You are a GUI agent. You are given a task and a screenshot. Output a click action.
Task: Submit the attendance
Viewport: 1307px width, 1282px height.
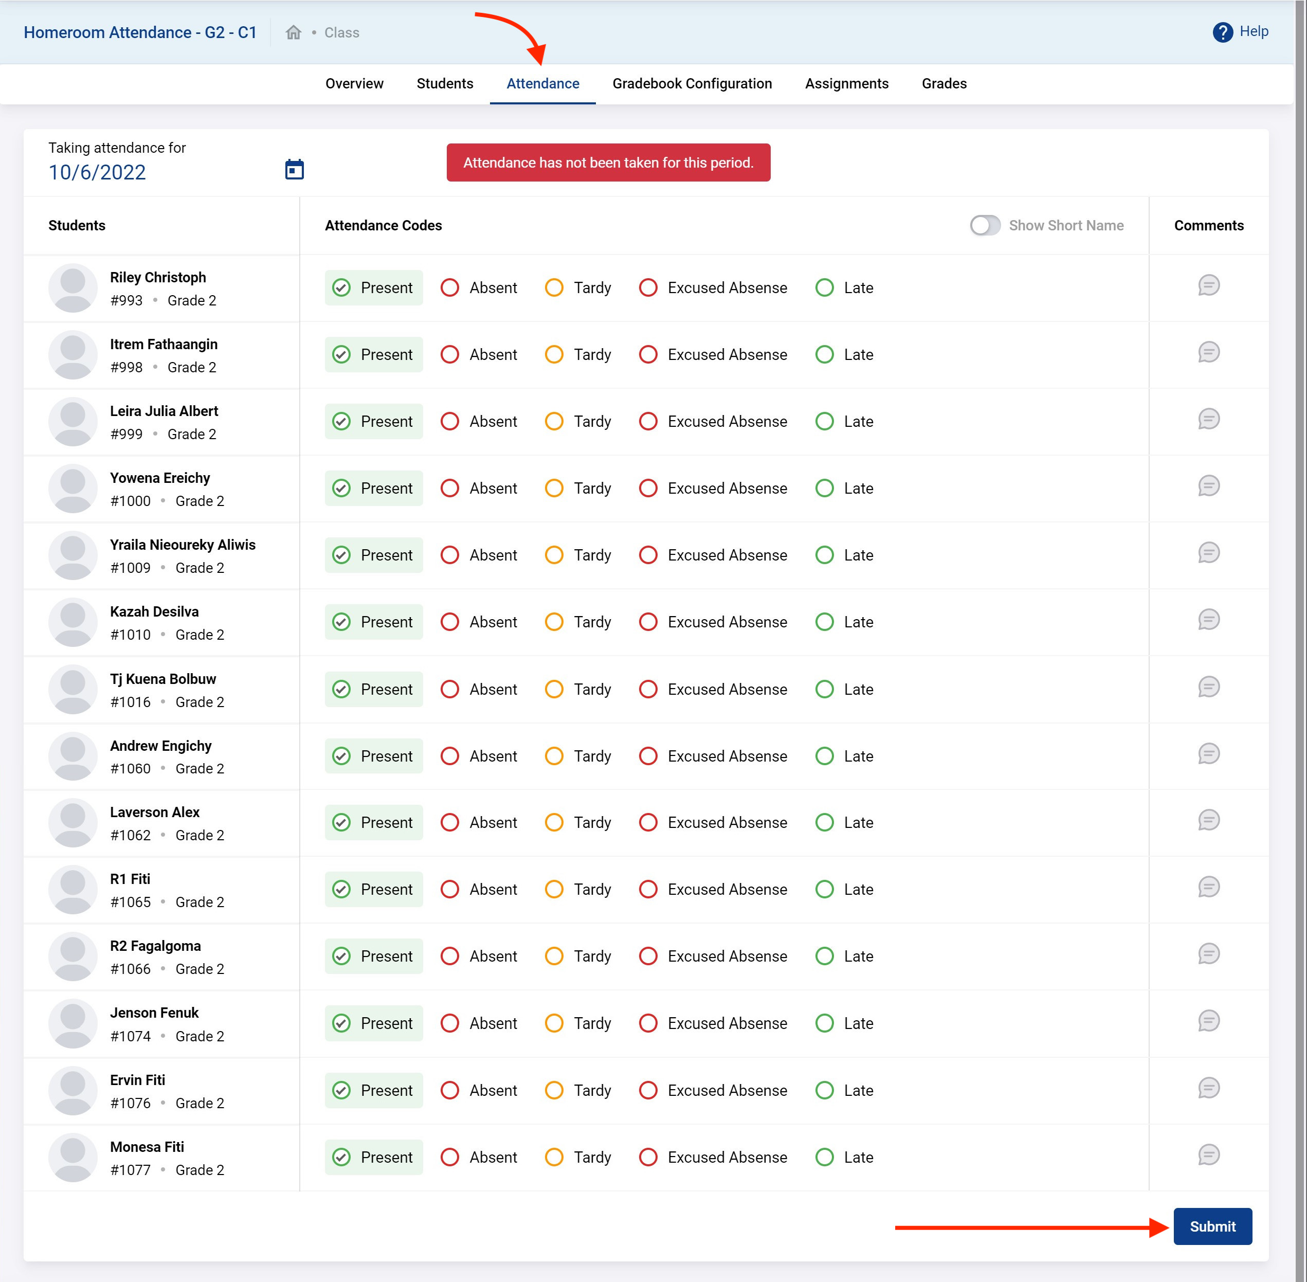click(1212, 1226)
